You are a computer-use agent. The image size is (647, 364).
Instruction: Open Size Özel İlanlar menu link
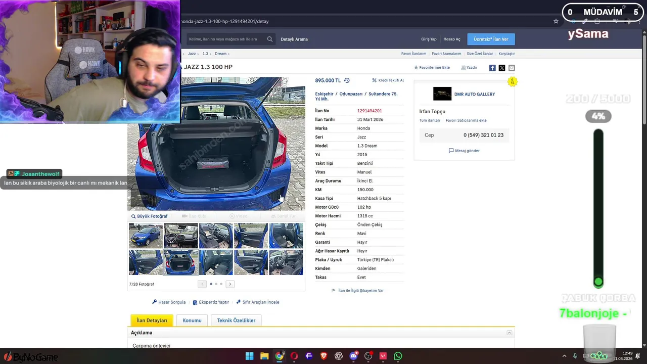(x=480, y=54)
